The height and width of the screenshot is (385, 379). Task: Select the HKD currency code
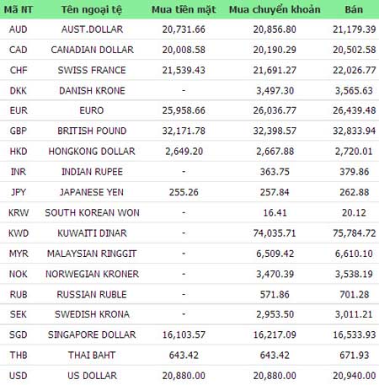pyautogui.click(x=19, y=152)
